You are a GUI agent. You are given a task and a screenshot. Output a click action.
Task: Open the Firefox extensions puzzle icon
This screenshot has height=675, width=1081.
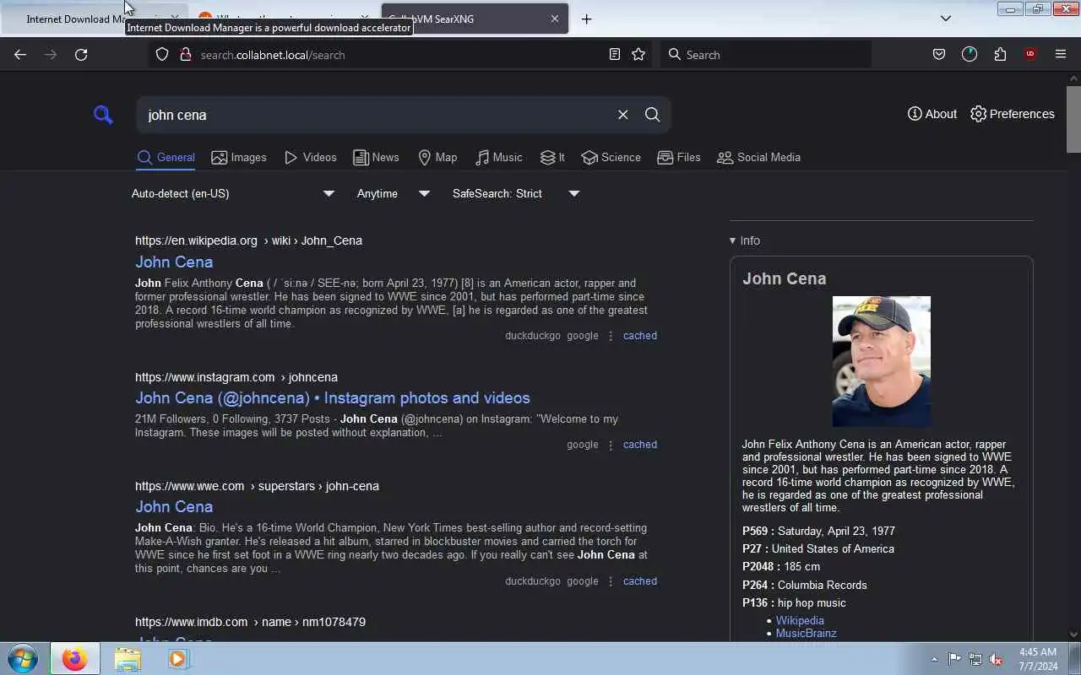tap(1000, 54)
